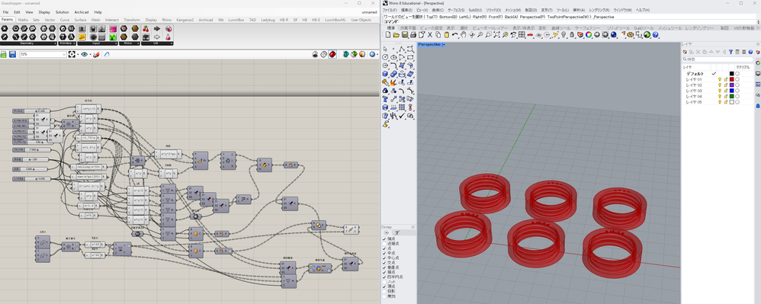Enable ノット osnap checkbox
This screenshot has width=761, height=304.
[x=384, y=282]
